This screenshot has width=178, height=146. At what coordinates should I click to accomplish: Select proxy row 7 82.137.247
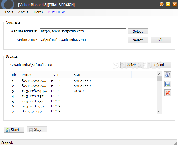[x=83, y=111]
